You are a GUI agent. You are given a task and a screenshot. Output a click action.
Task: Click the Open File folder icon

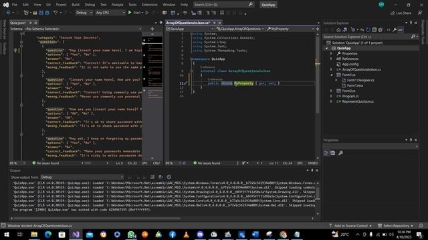[x=35, y=13]
